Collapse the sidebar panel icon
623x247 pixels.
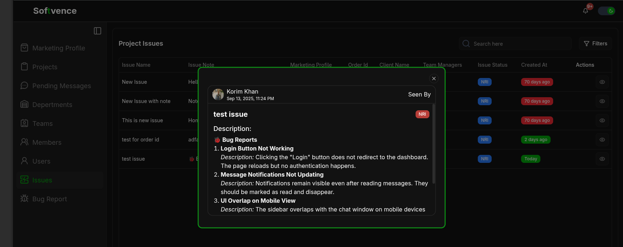click(x=98, y=31)
